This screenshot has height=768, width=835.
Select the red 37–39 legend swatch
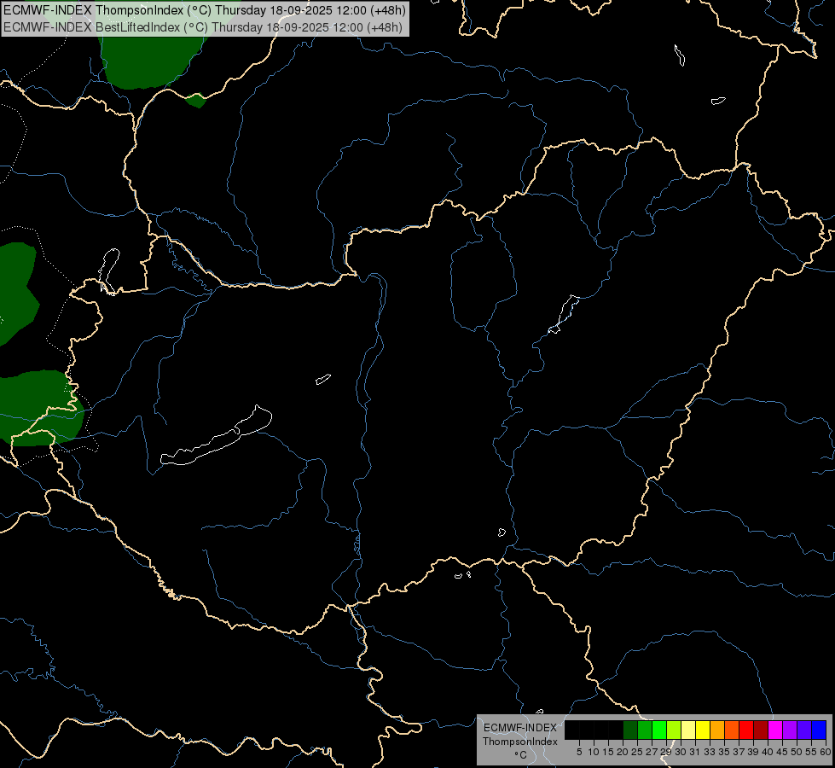[746, 730]
